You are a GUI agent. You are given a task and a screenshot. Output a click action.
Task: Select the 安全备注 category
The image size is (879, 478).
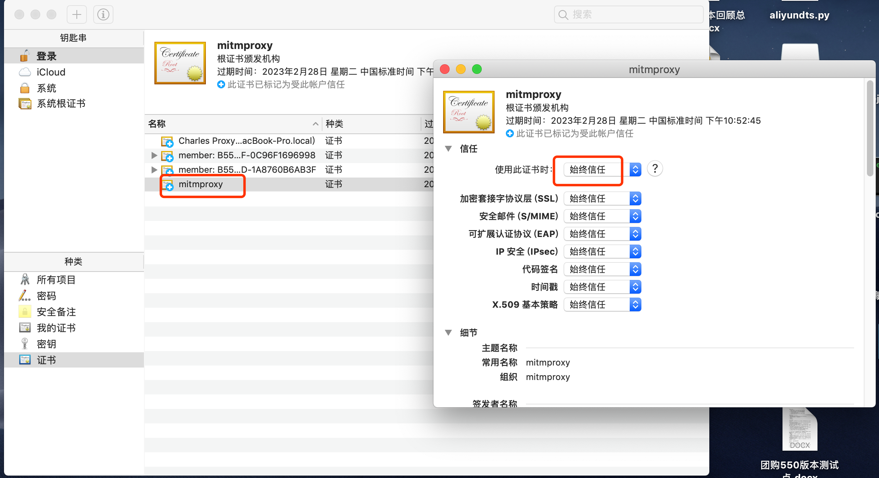74,312
